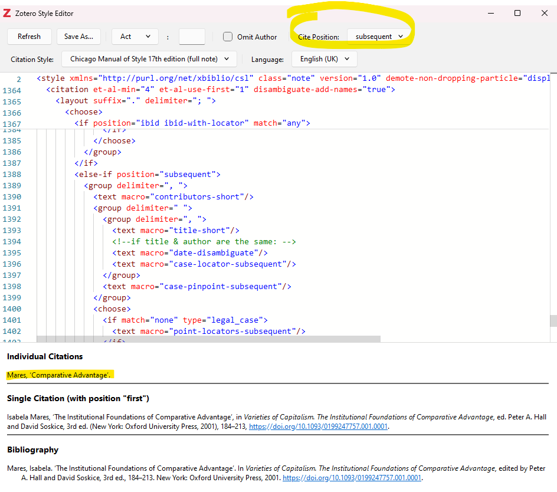Click the line with macro "title-short"
This screenshot has width=557, height=492.
[x=176, y=231]
